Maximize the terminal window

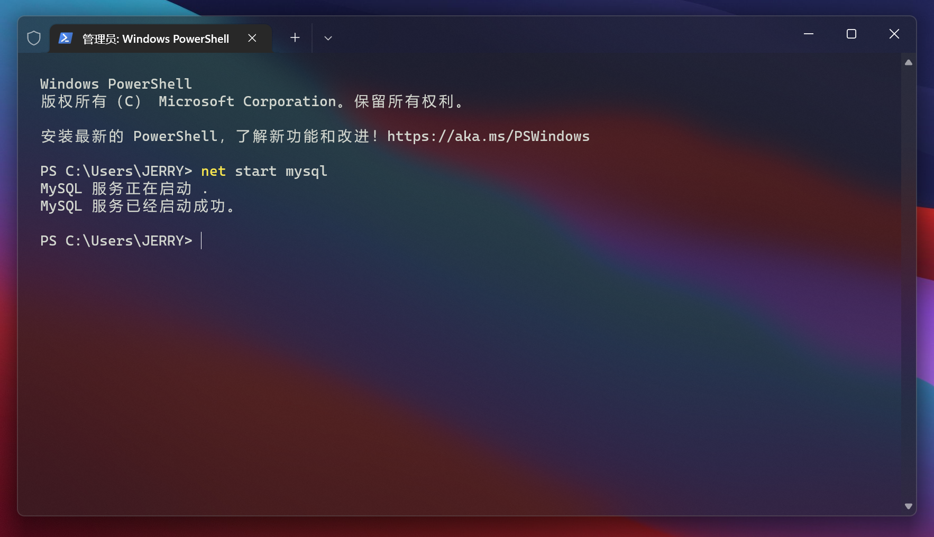[851, 34]
